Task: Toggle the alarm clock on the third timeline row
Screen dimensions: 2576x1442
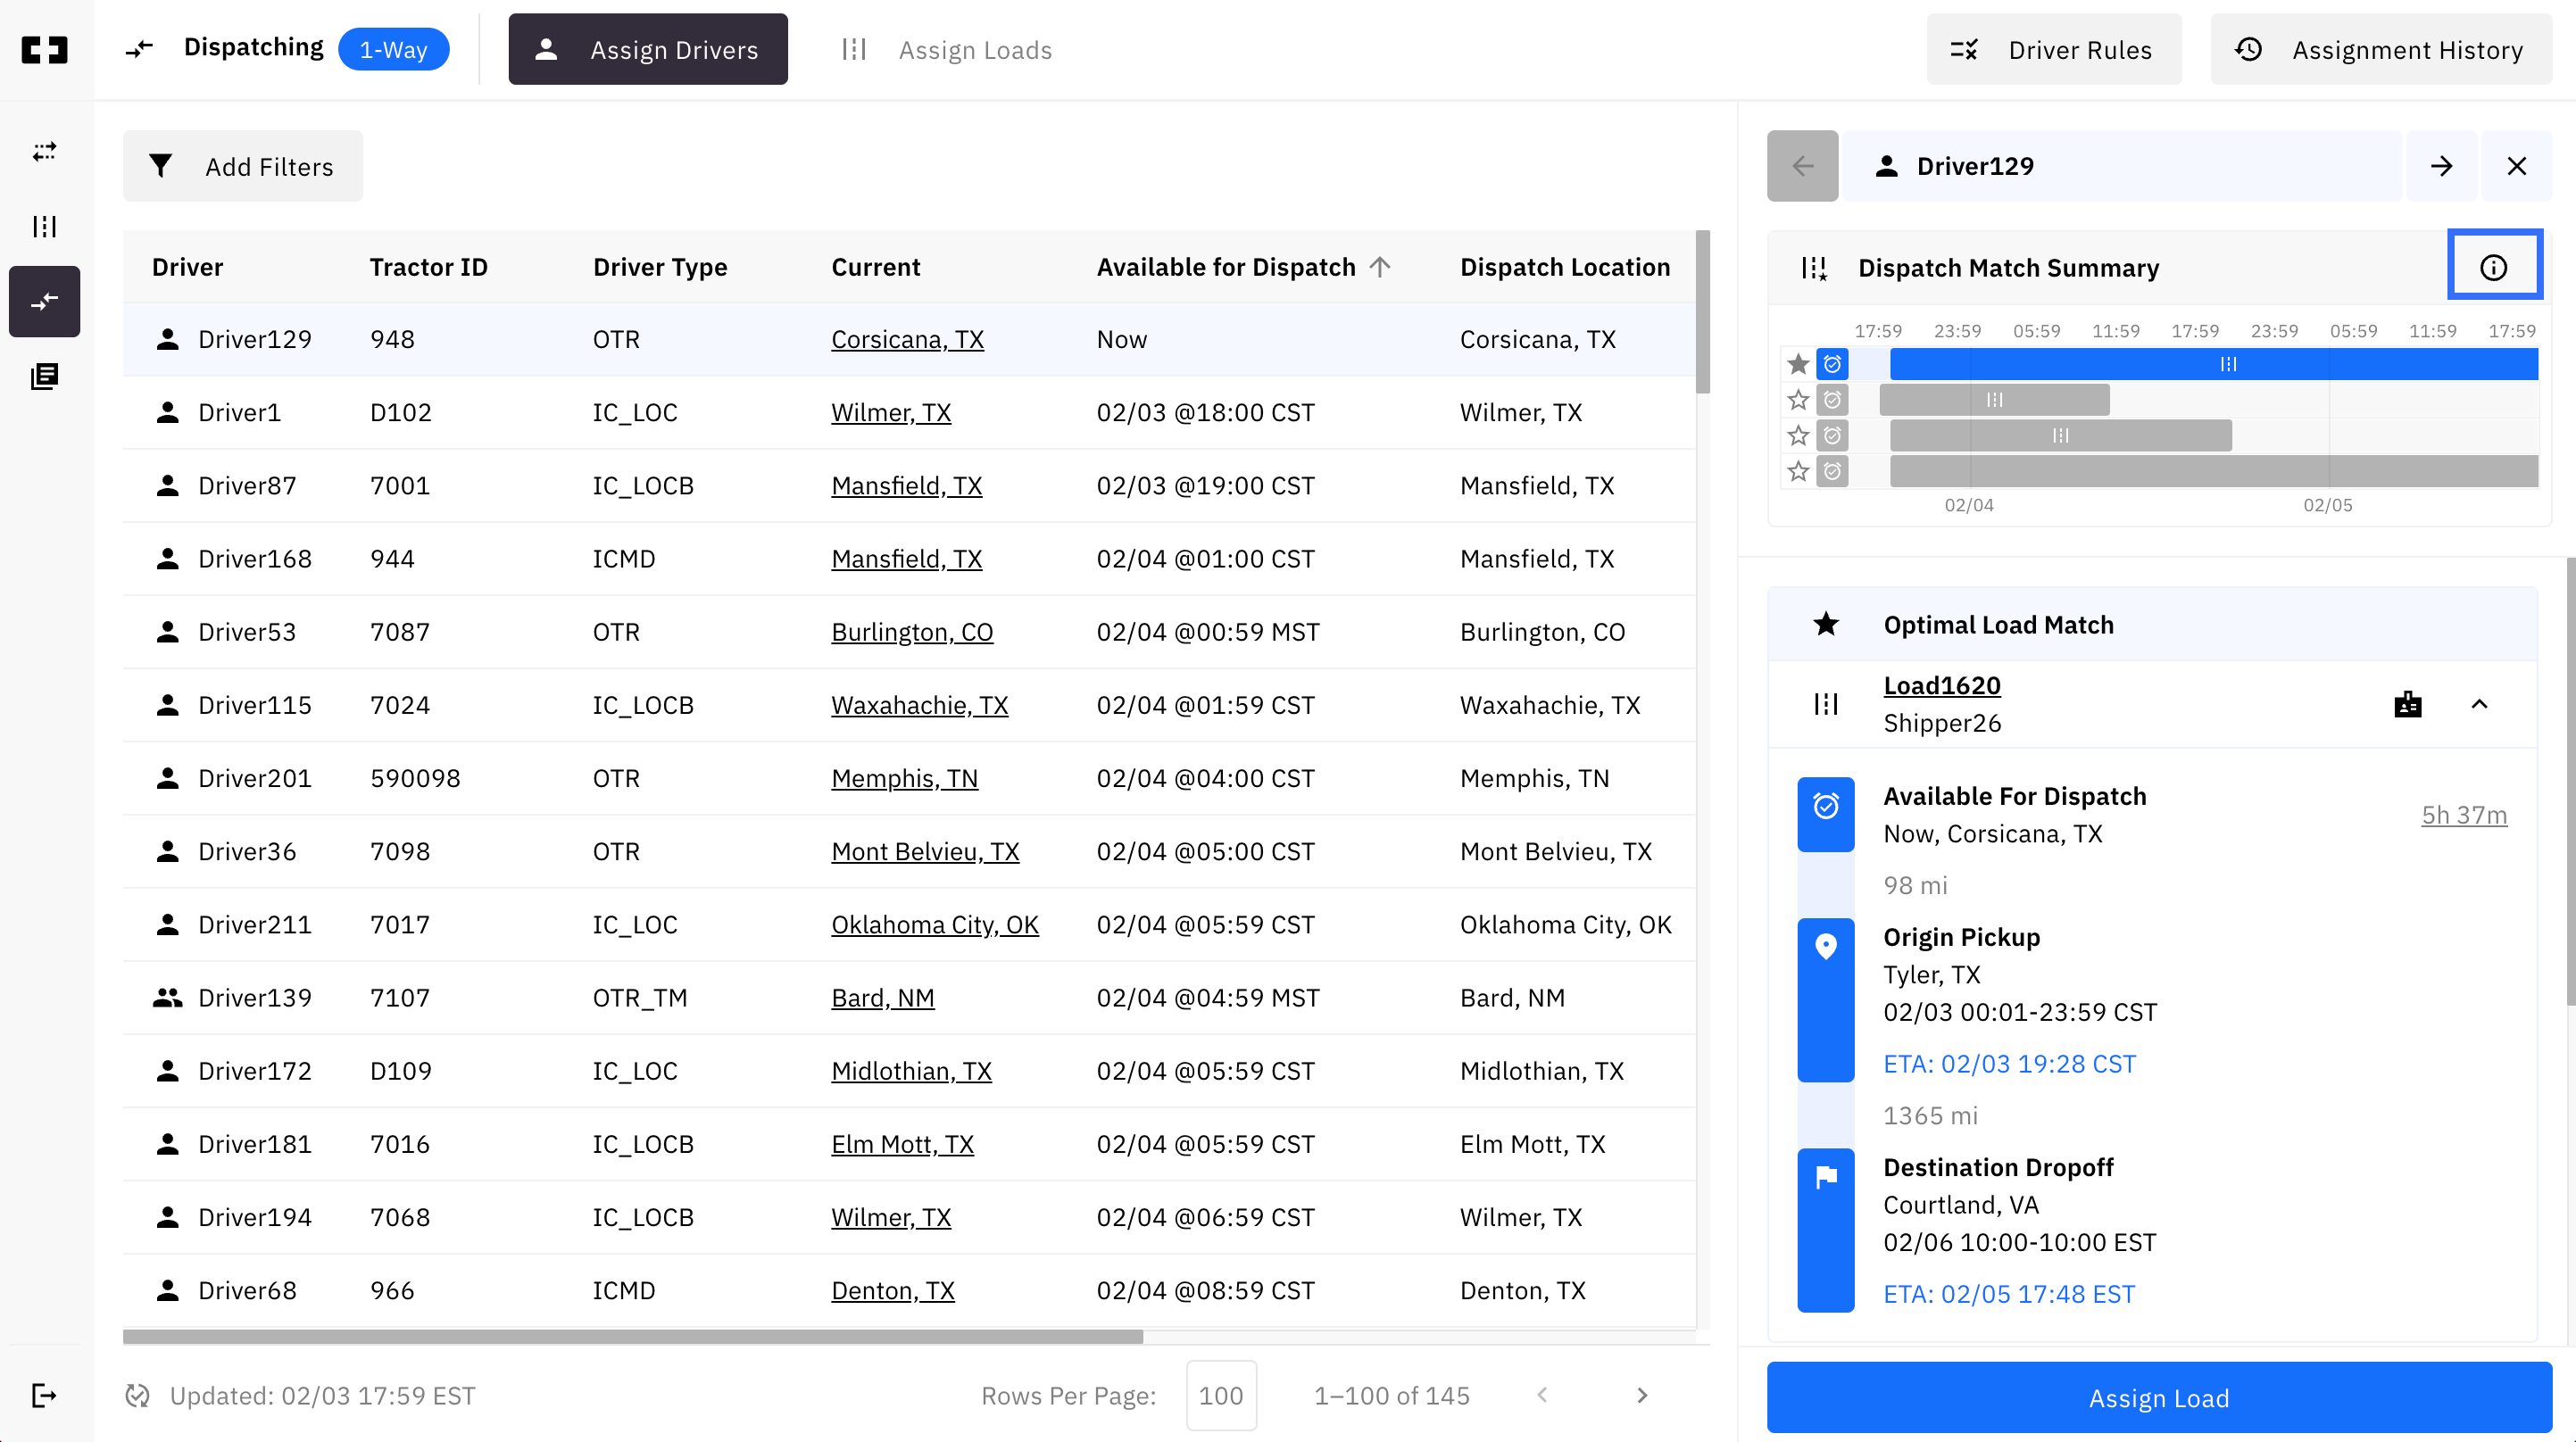Action: point(1832,436)
